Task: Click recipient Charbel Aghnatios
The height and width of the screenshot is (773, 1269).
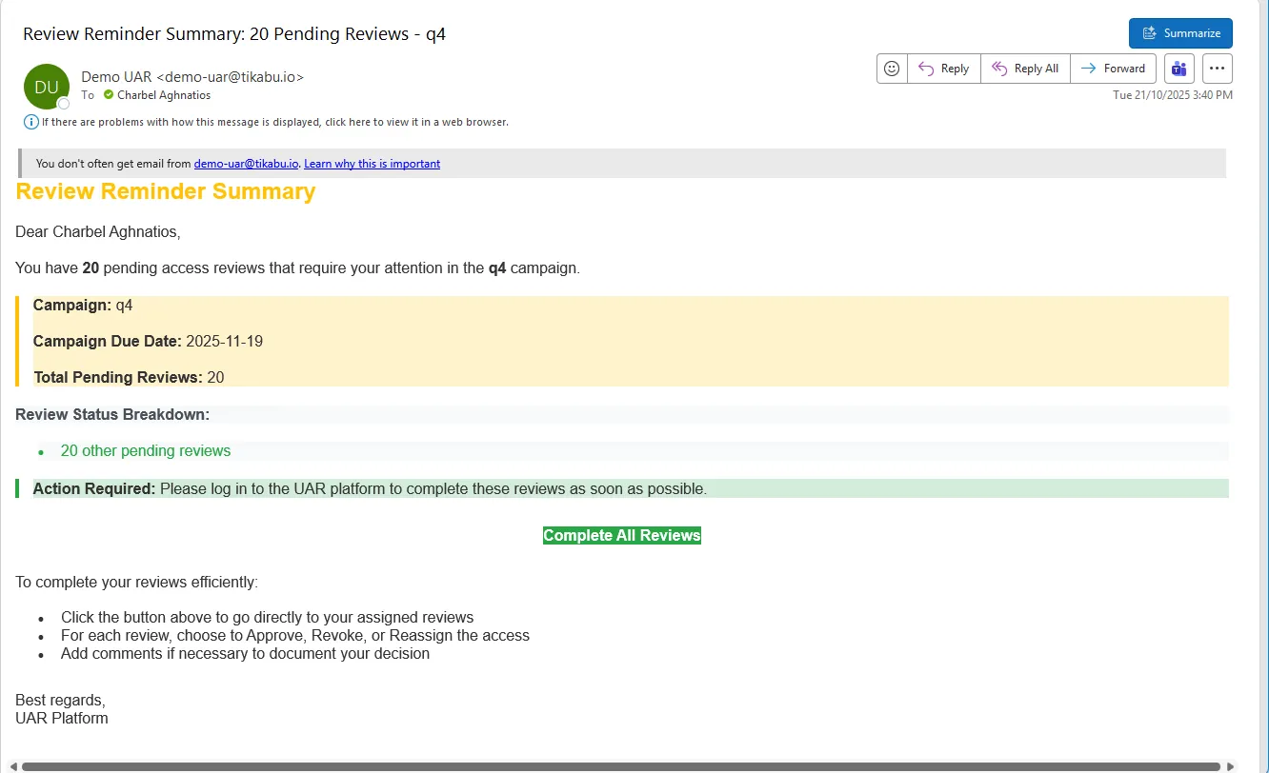Action: pos(164,95)
